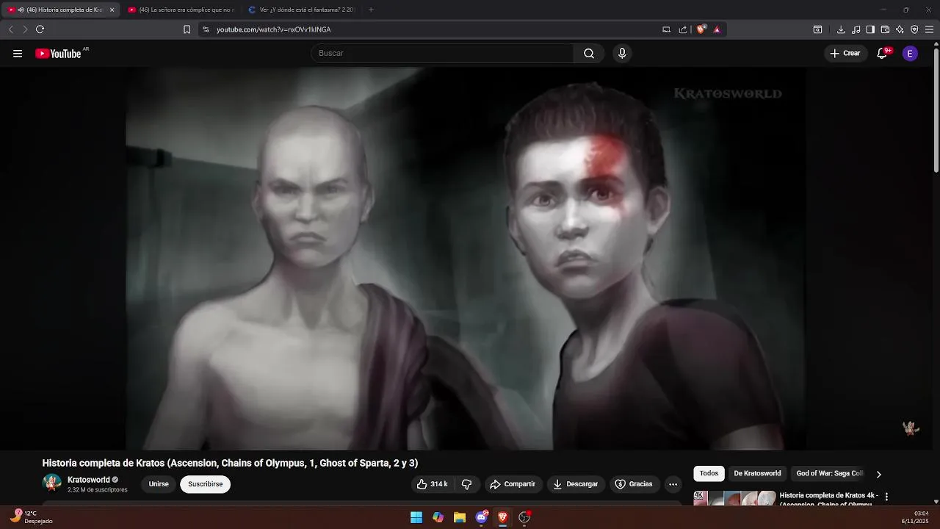Go back with browser back arrow
Image resolution: width=940 pixels, height=529 pixels.
point(10,29)
